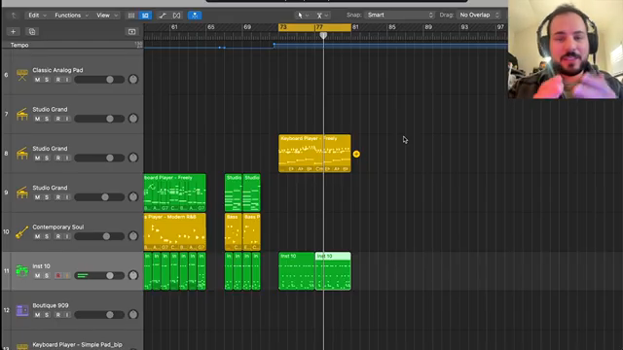
Task: Select the Inst 10 track name
Action: 41,266
